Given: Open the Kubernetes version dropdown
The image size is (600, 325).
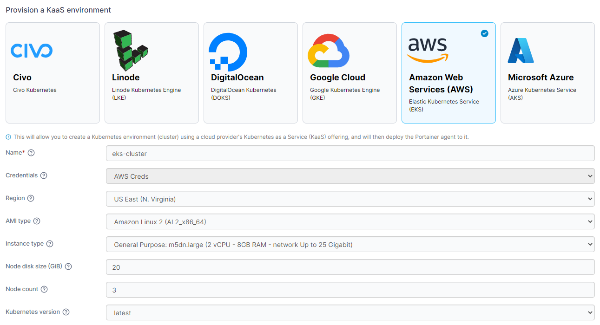Looking at the screenshot, I should 350,312.
